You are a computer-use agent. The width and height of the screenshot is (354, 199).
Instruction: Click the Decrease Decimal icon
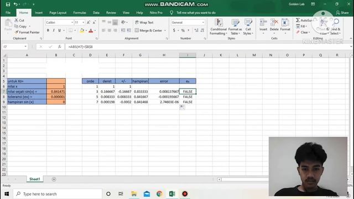(x=202, y=30)
